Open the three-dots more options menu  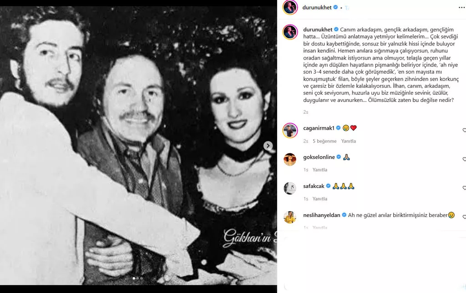[462, 8]
